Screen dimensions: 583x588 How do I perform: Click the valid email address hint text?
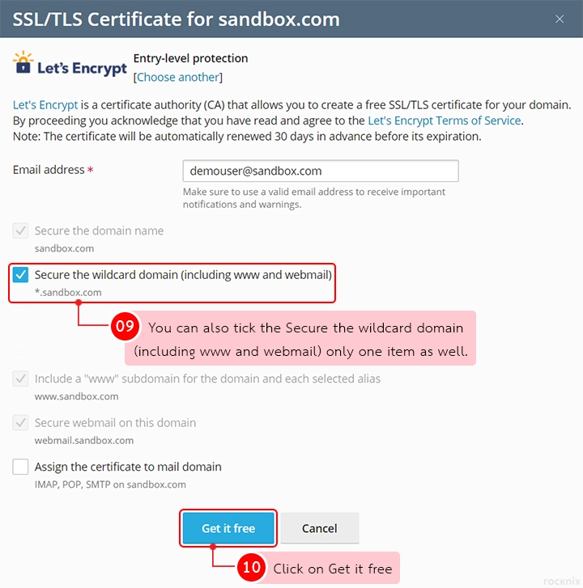click(x=314, y=198)
